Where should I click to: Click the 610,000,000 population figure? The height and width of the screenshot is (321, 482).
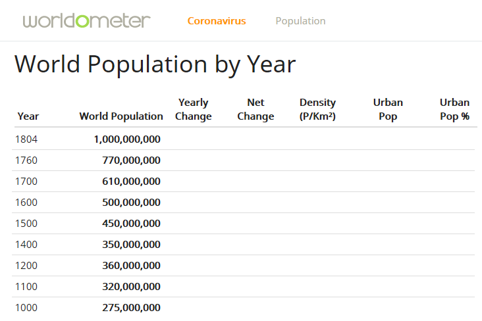tap(131, 182)
